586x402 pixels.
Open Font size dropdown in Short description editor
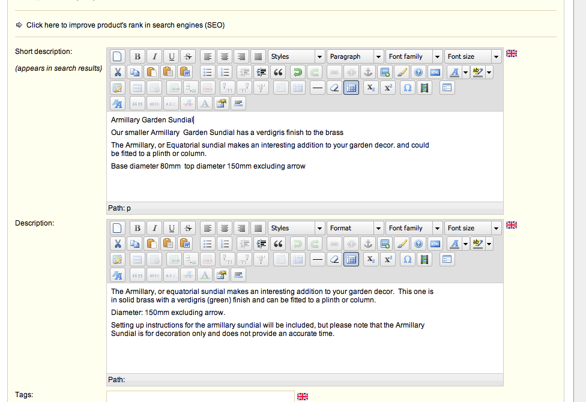click(473, 56)
